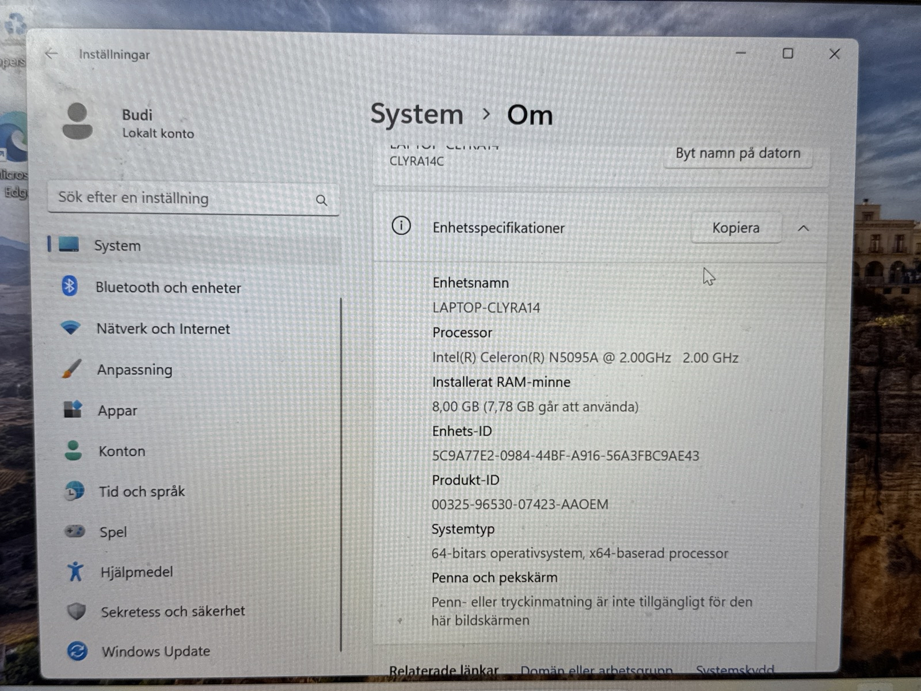921x691 pixels.
Task: Click the Wi-Fi network icon in sidebar
Action: coord(71,328)
